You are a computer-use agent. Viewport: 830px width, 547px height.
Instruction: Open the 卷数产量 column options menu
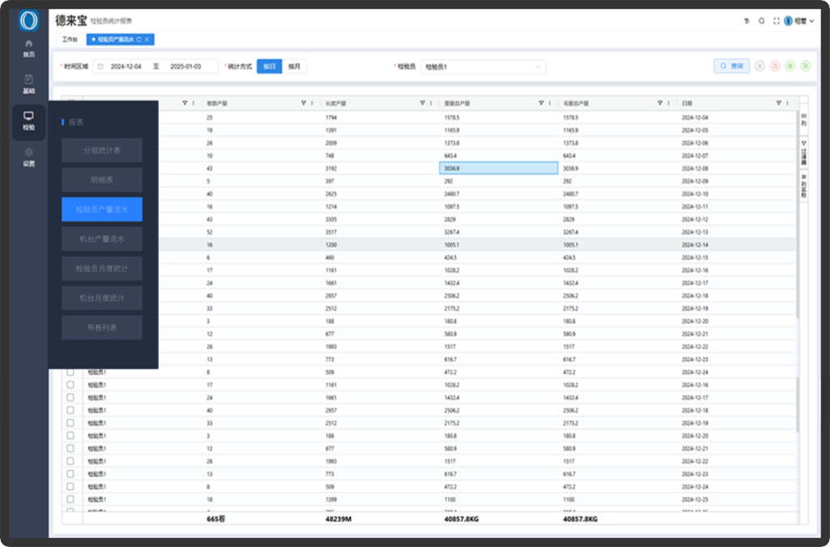312,103
